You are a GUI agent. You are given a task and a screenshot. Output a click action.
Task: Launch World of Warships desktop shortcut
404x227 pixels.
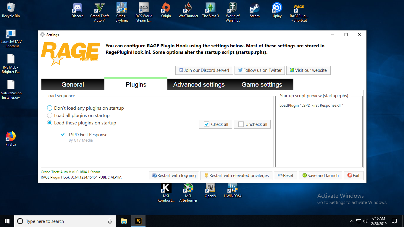tap(233, 12)
